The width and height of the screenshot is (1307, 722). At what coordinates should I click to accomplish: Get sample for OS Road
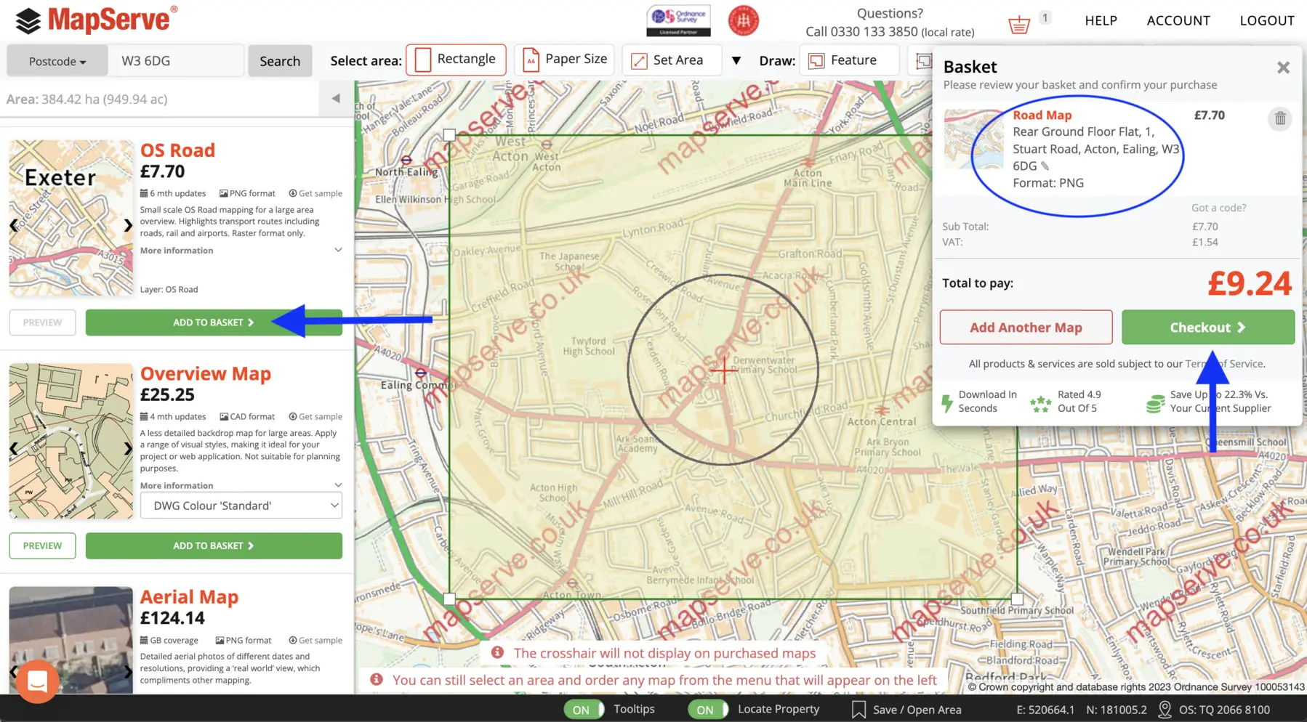tap(315, 193)
